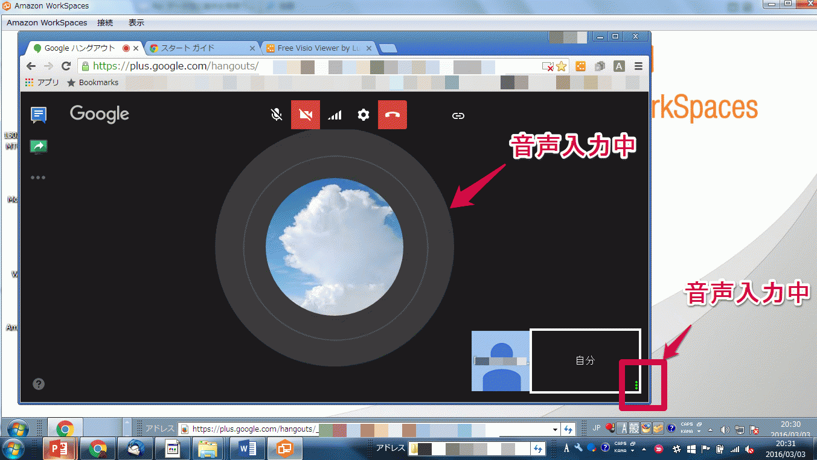The width and height of the screenshot is (817, 460).
Task: Close the スタート ガイド tab
Action: point(252,48)
